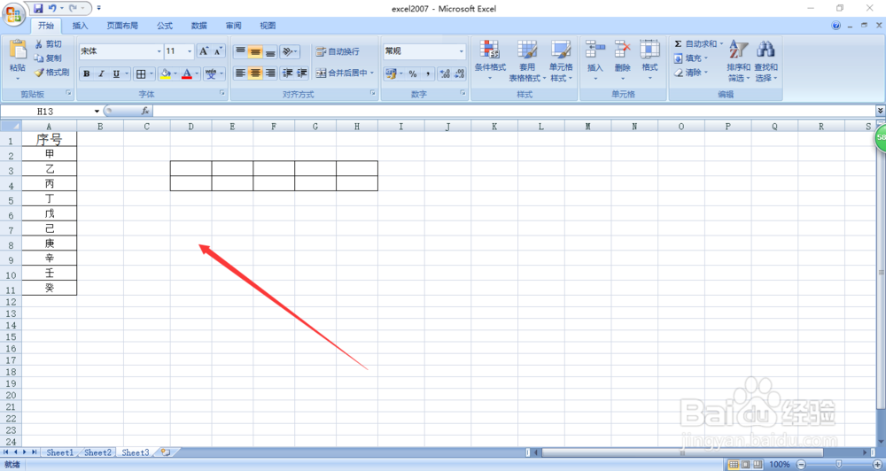Image resolution: width=886 pixels, height=471 pixels.
Task: Open Fill (填充) dropdown
Action: point(690,58)
